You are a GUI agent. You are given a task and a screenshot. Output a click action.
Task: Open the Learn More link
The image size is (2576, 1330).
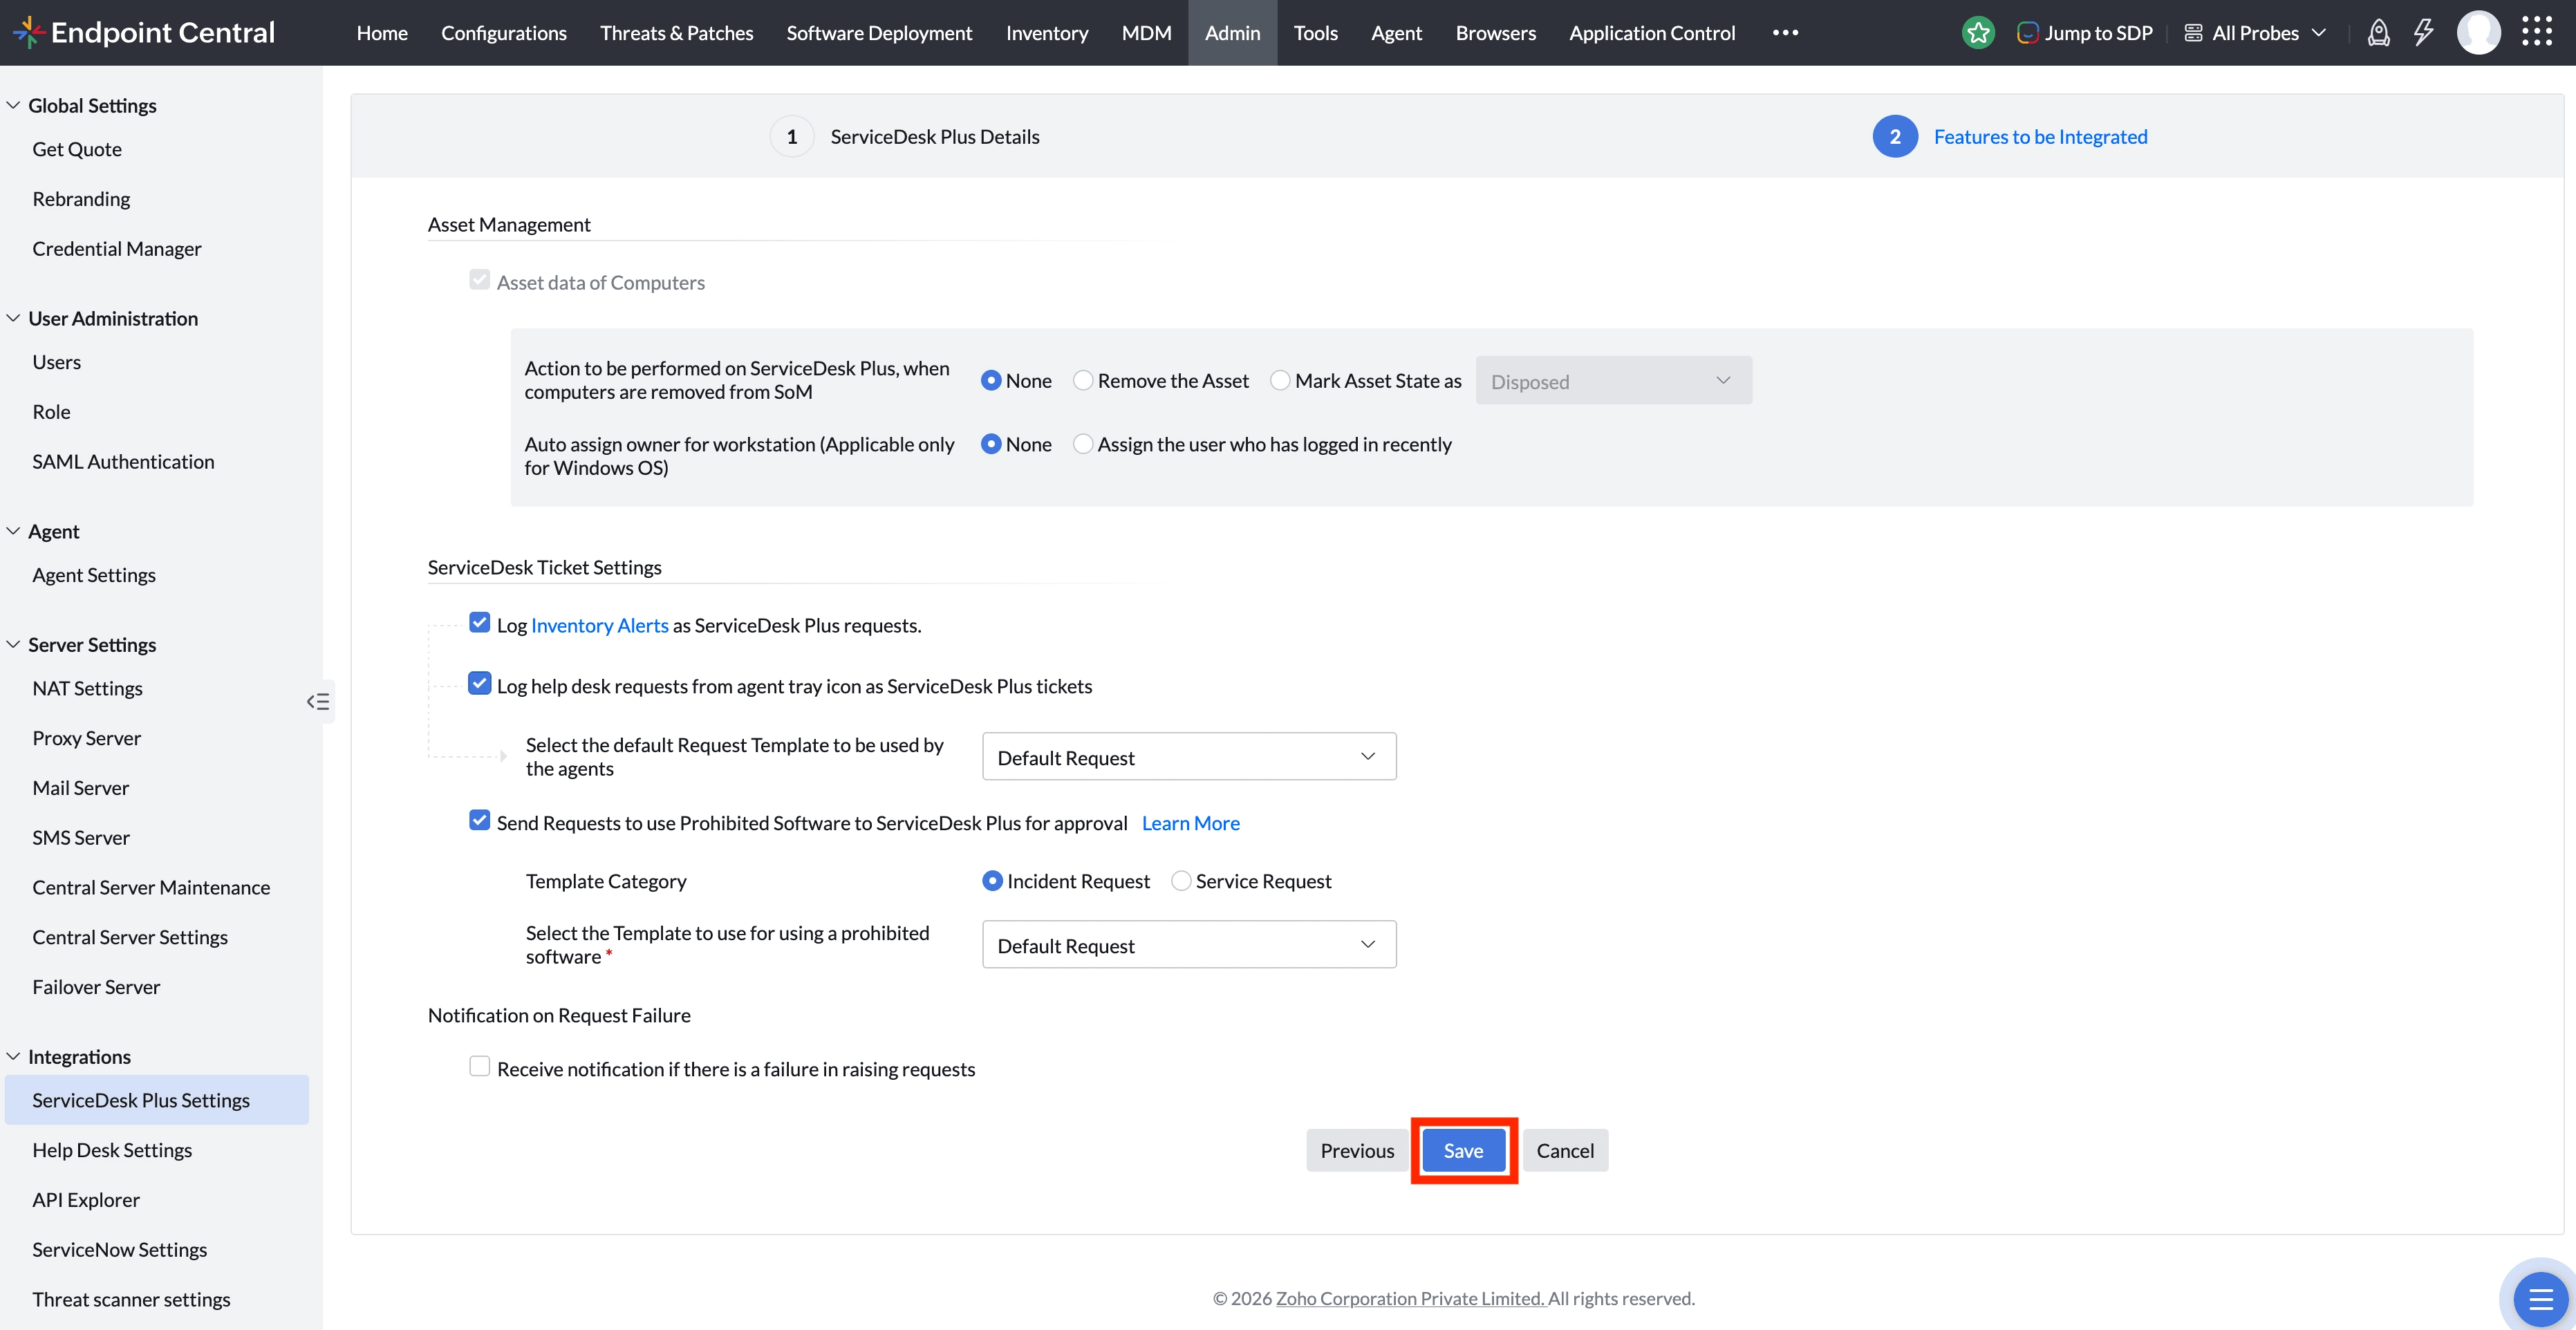coord(1191,823)
